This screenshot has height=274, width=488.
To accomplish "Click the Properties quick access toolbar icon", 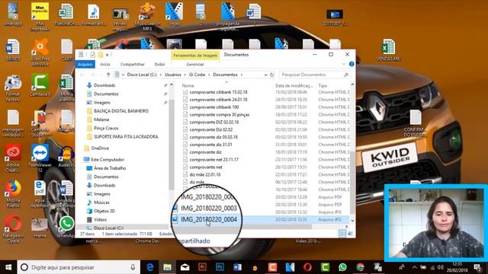I will coord(92,55).
